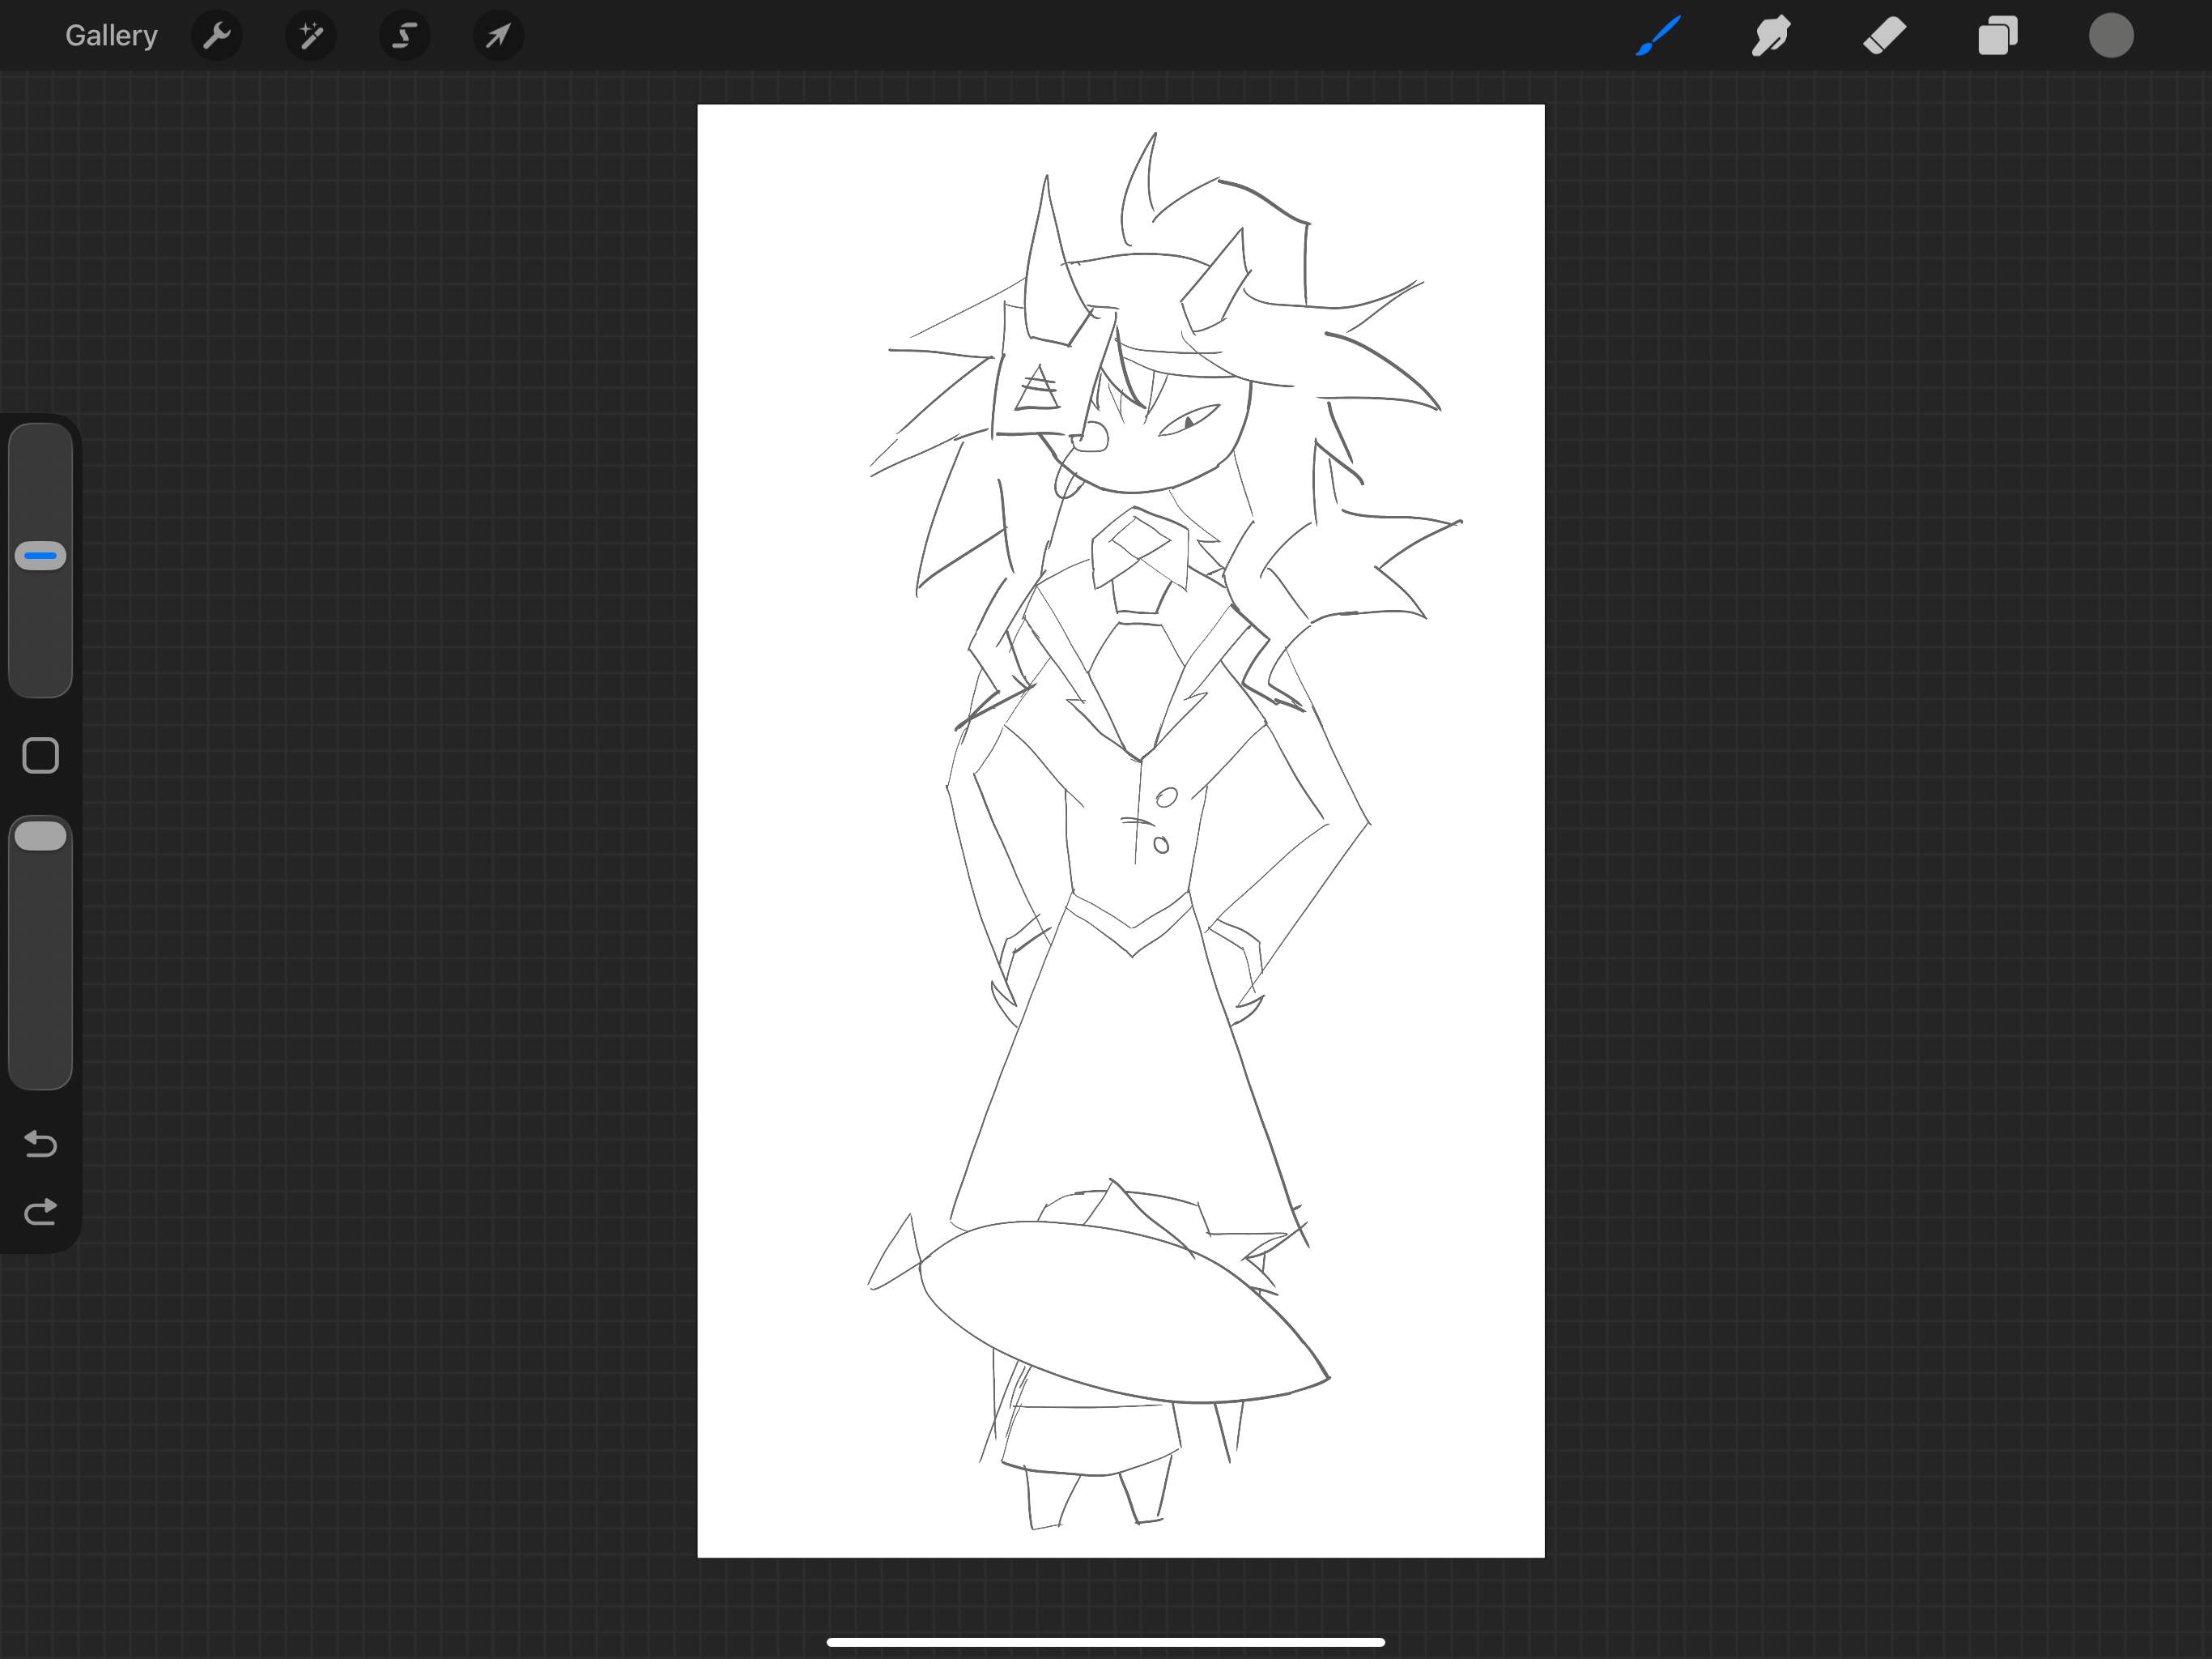
Task: Select the Smudge tool
Action: [x=1771, y=36]
